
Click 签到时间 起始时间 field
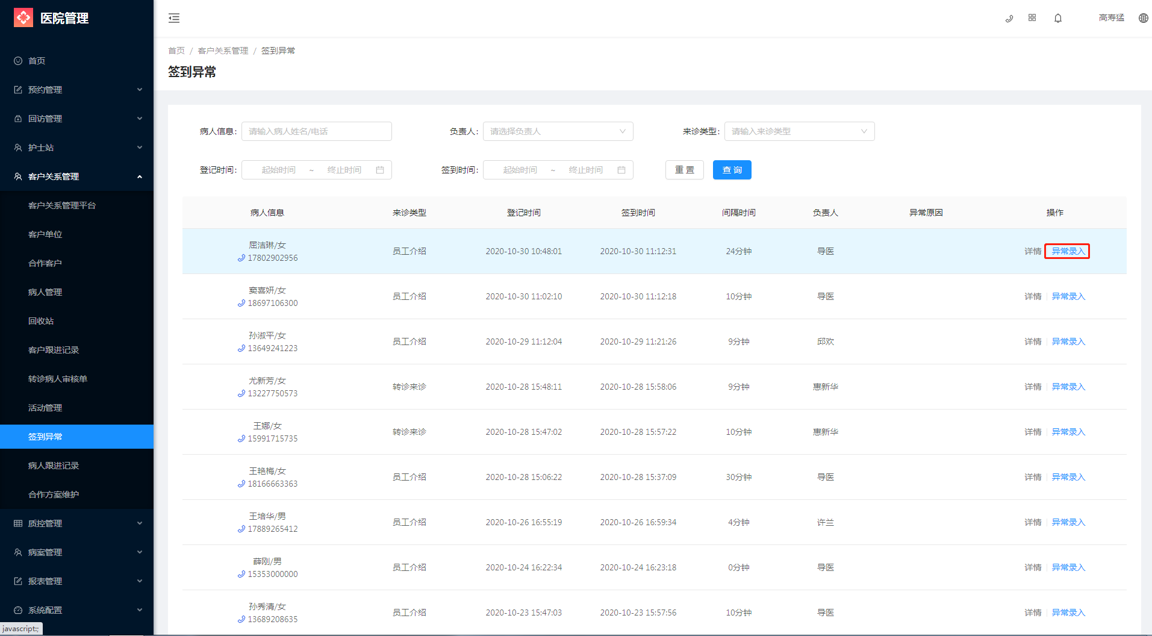click(x=520, y=170)
